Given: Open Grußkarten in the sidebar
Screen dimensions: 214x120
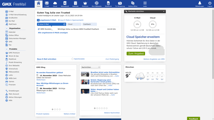Looking at the screenshot, I should 12,18.
